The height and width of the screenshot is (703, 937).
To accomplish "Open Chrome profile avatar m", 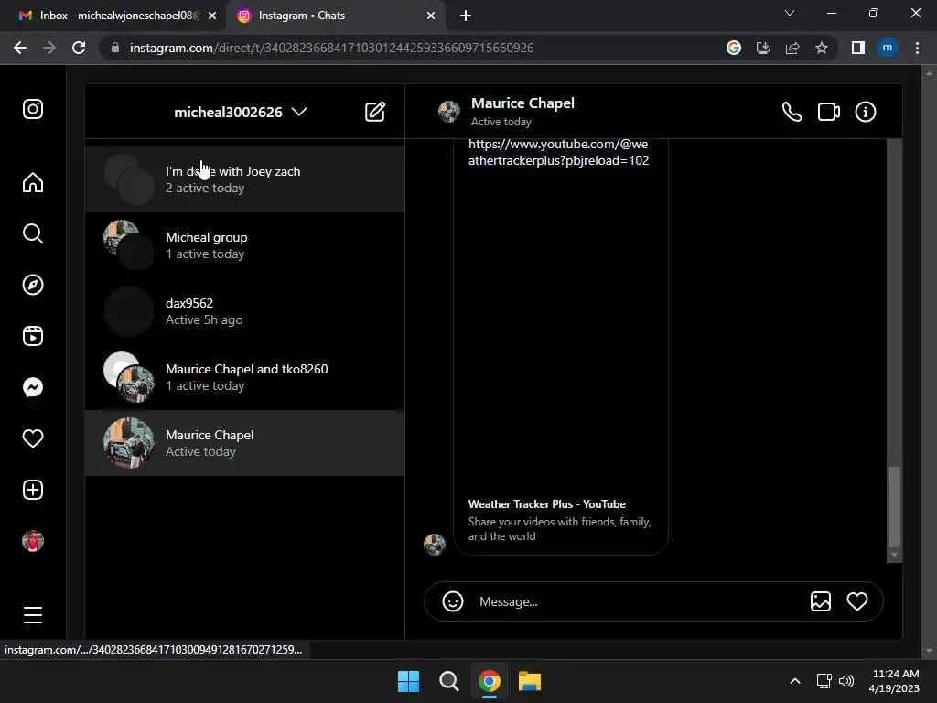I will (888, 48).
